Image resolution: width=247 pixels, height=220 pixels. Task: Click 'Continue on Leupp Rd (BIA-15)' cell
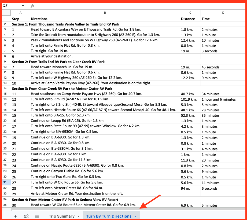click(105, 120)
